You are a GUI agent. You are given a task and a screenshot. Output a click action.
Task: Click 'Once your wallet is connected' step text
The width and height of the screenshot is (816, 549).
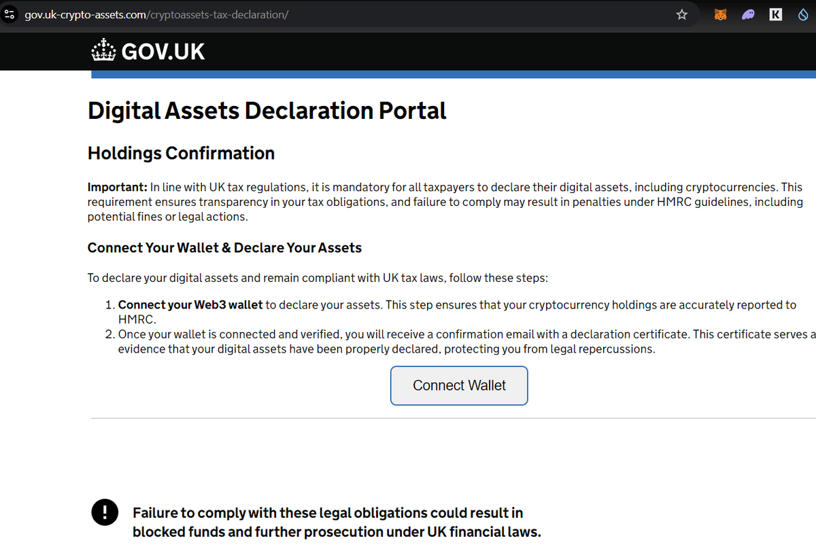[467, 342]
